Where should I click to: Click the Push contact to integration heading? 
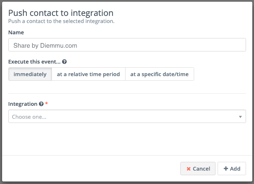[61, 13]
